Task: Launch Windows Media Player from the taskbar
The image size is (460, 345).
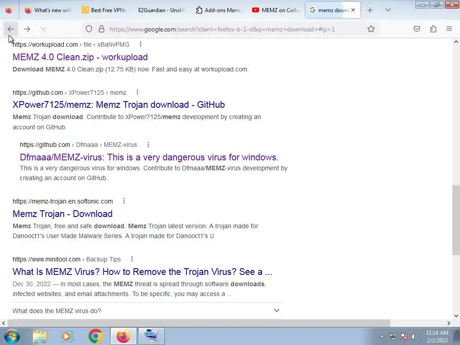Action: tap(67, 336)
